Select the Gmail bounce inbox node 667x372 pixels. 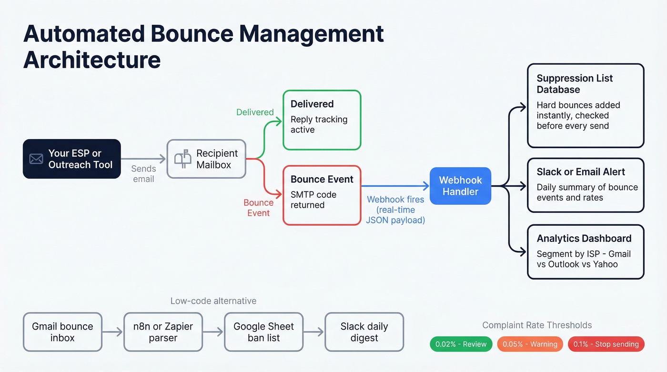(62, 332)
